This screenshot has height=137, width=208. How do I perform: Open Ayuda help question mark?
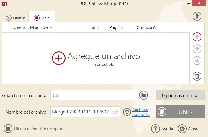[x=155, y=129]
